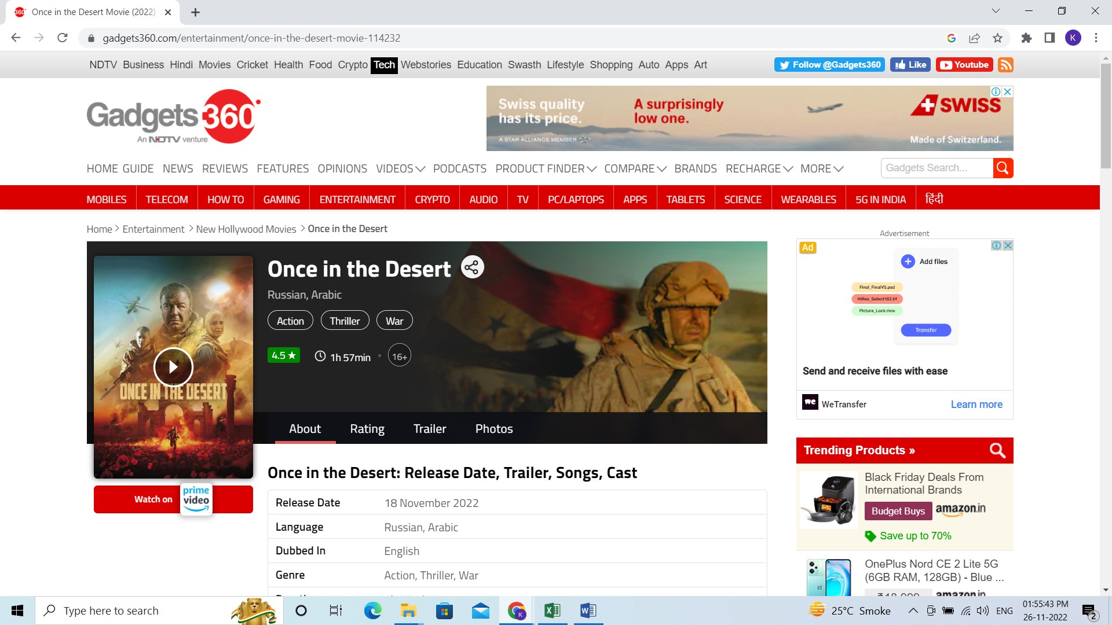1112x625 pixels.
Task: Click the Trending Products search icon
Action: pos(997,450)
